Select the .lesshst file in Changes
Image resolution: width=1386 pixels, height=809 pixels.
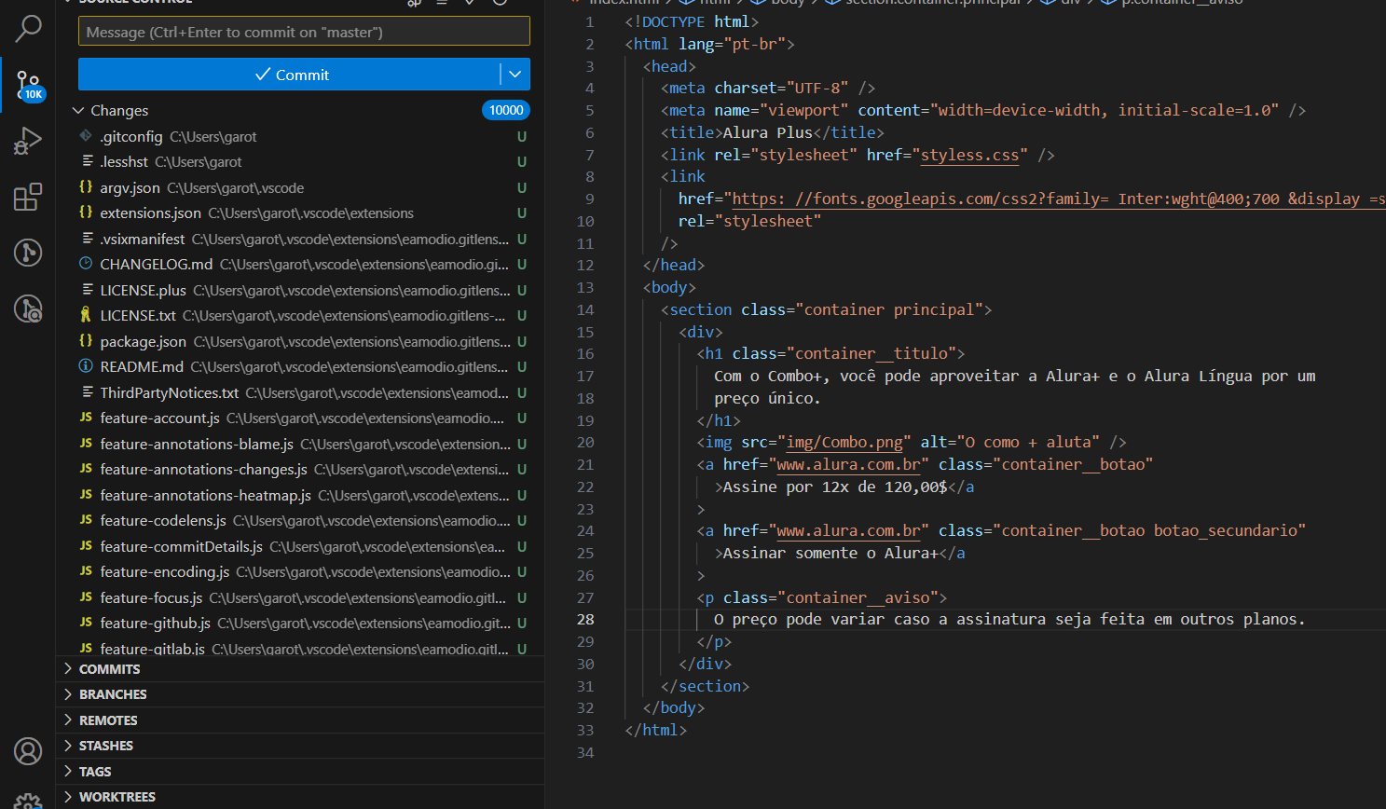[300, 161]
